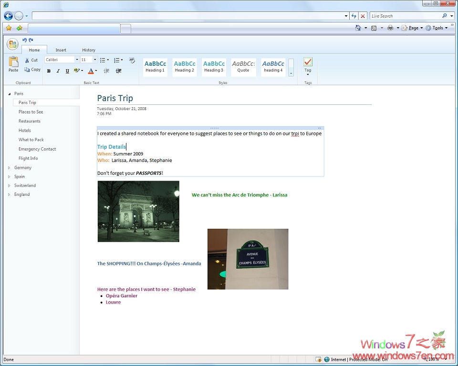Click the Paste icon in Clipboard group
The image size is (458, 366).
point(13,62)
